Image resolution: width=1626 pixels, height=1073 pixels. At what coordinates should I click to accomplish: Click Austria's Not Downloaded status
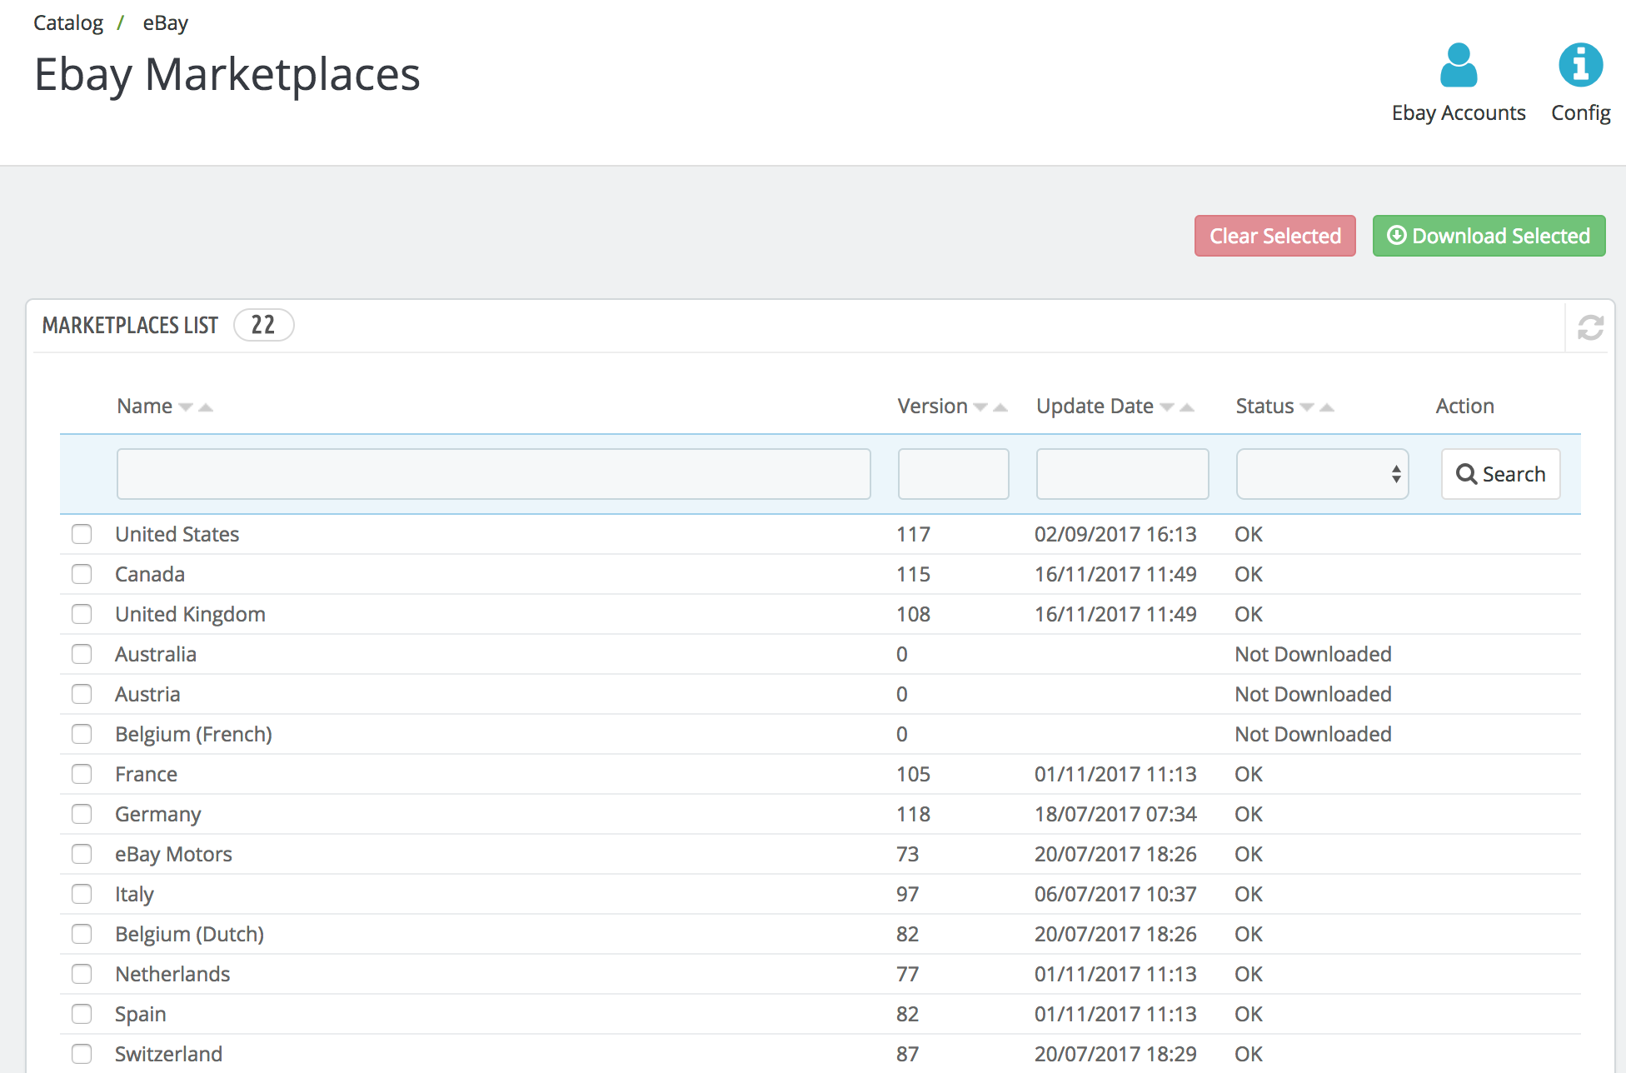[1313, 694]
